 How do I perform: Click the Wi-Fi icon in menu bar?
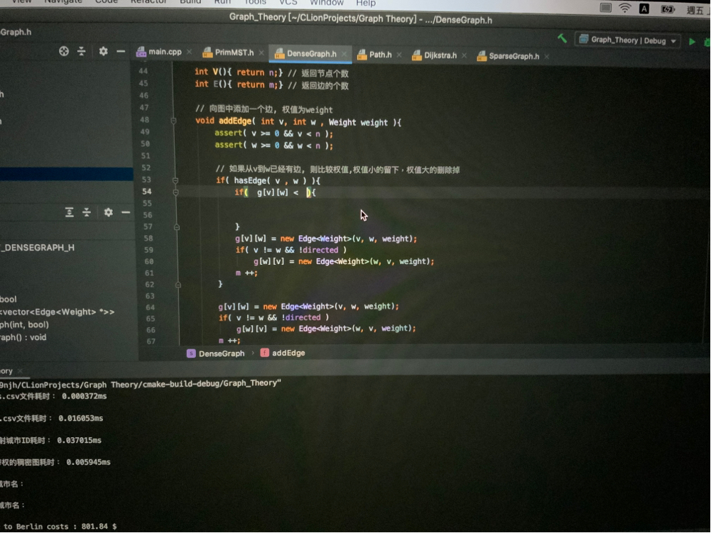[625, 8]
